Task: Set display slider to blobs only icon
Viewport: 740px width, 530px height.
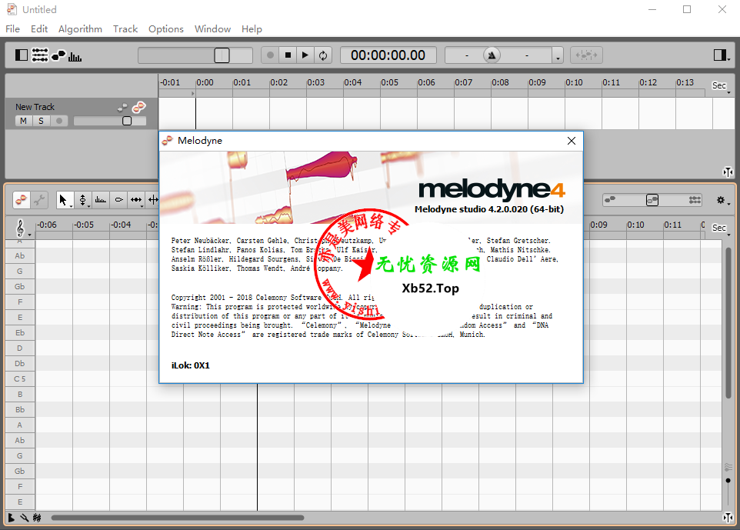Action: tap(610, 200)
